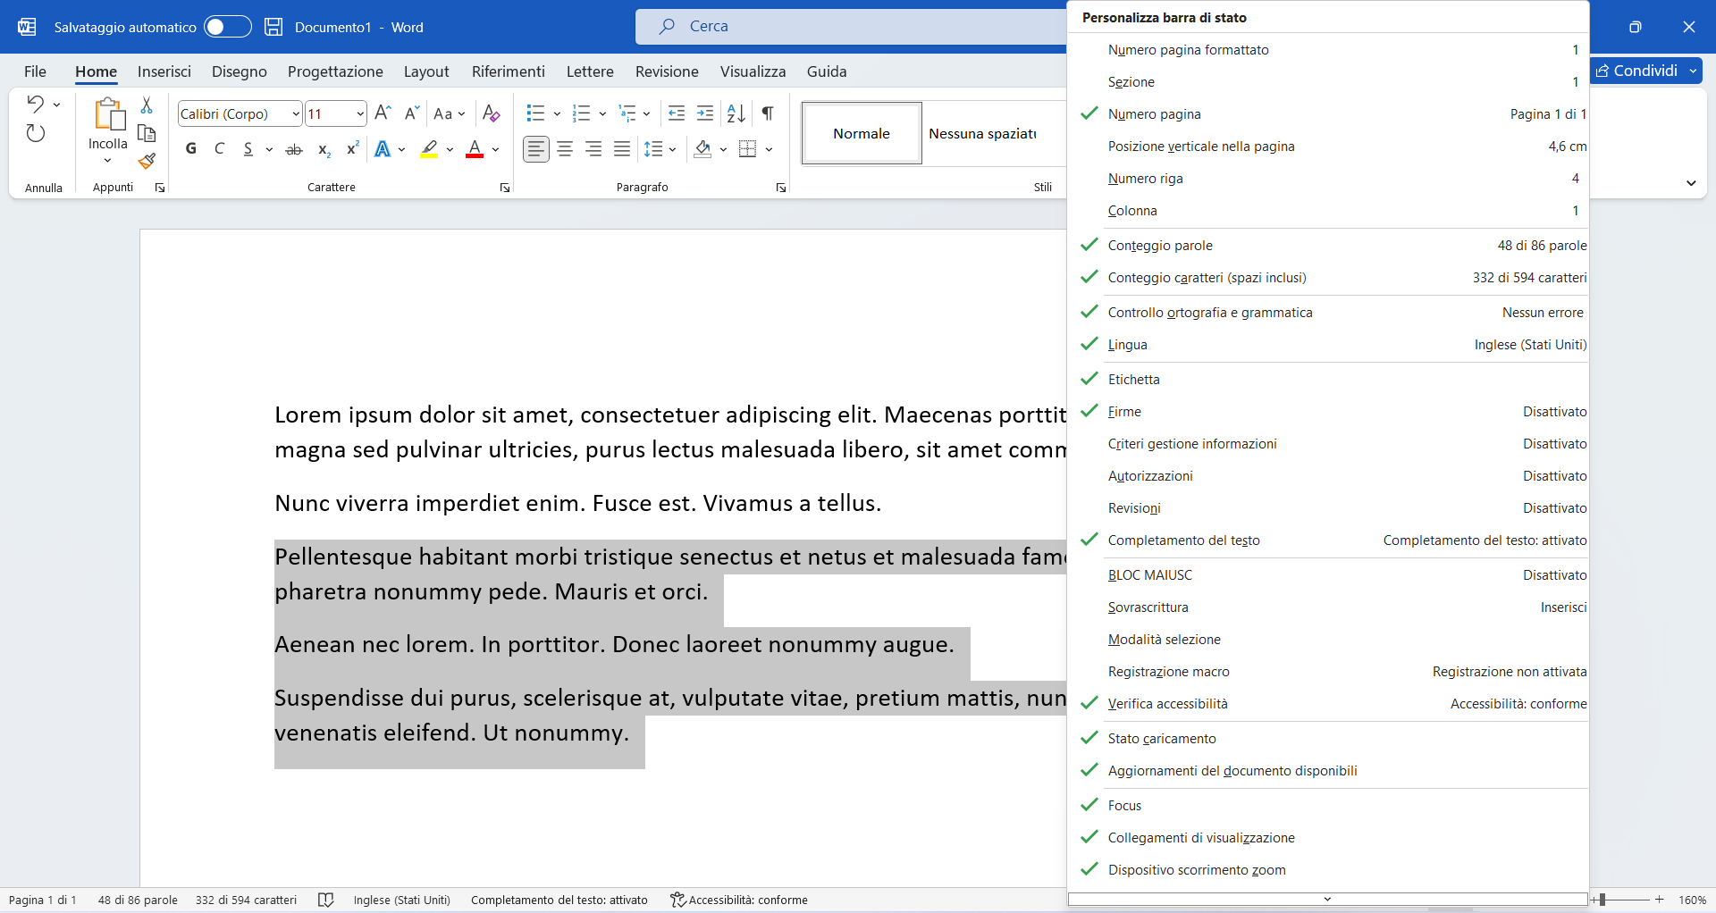Open the Condividi share dropdown
Image resolution: width=1716 pixels, height=913 pixels.
point(1693,71)
